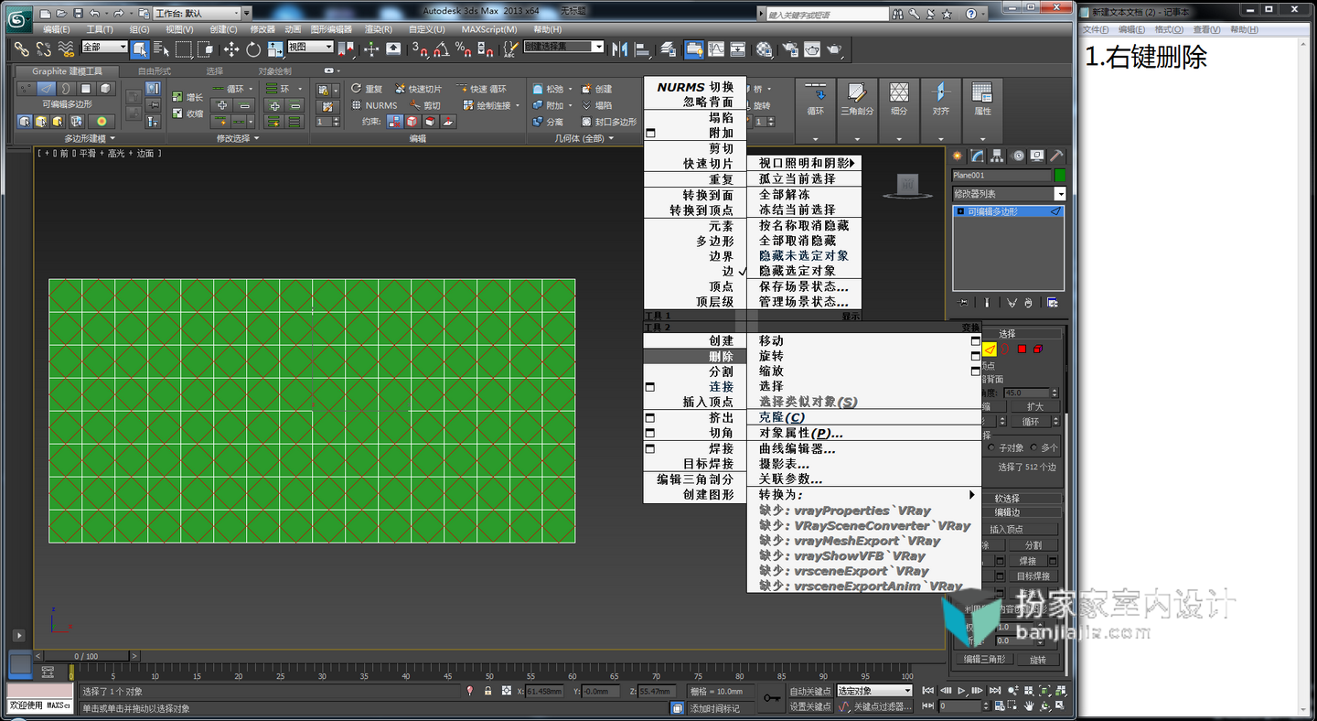
Task: Open the Utilities hammer panel tab
Action: 1057,156
